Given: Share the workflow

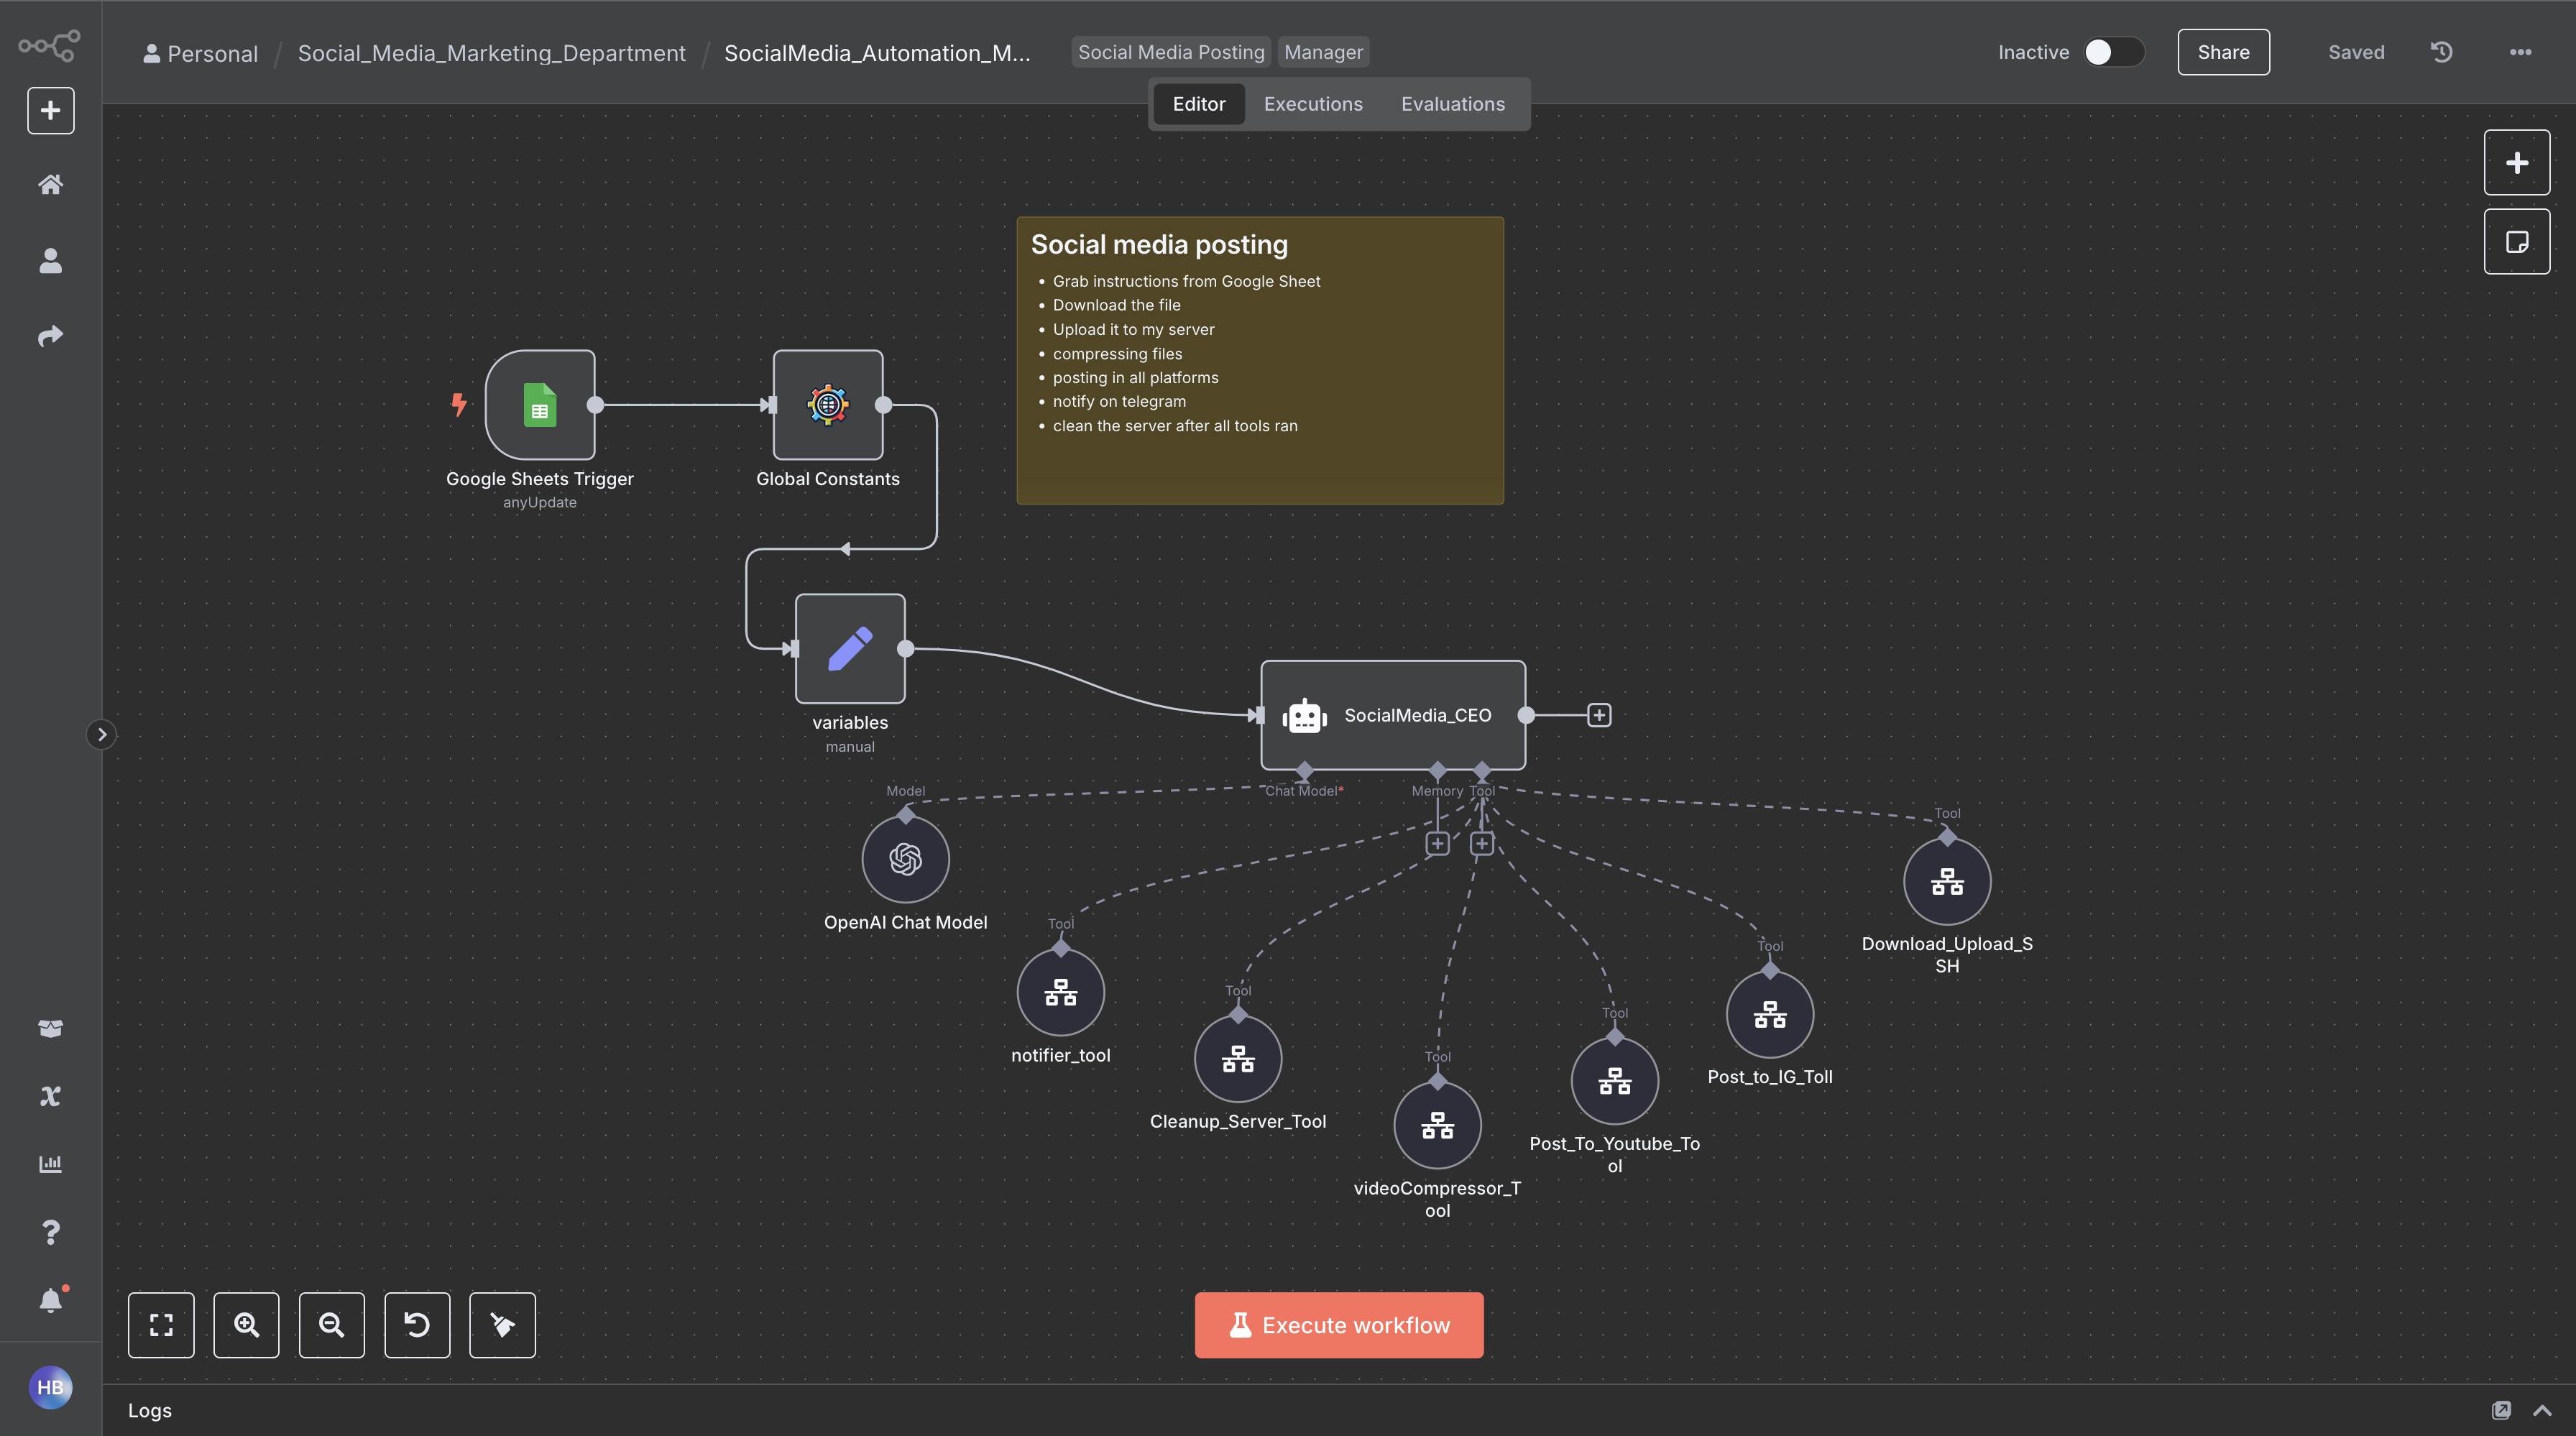Looking at the screenshot, I should point(2222,52).
